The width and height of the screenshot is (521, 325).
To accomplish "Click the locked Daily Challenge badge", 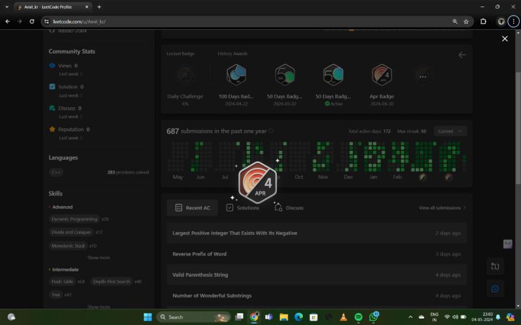I will tap(185, 75).
